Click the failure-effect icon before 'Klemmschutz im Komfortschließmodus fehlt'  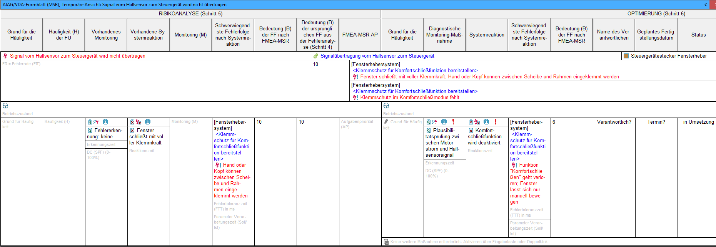click(x=355, y=98)
